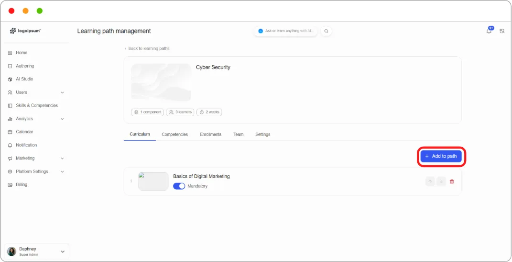
Task: Switch to the Curriculum tab
Action: (x=140, y=134)
